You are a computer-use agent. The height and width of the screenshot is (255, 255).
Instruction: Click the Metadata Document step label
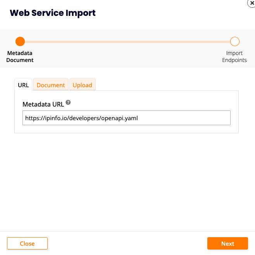[x=20, y=57]
